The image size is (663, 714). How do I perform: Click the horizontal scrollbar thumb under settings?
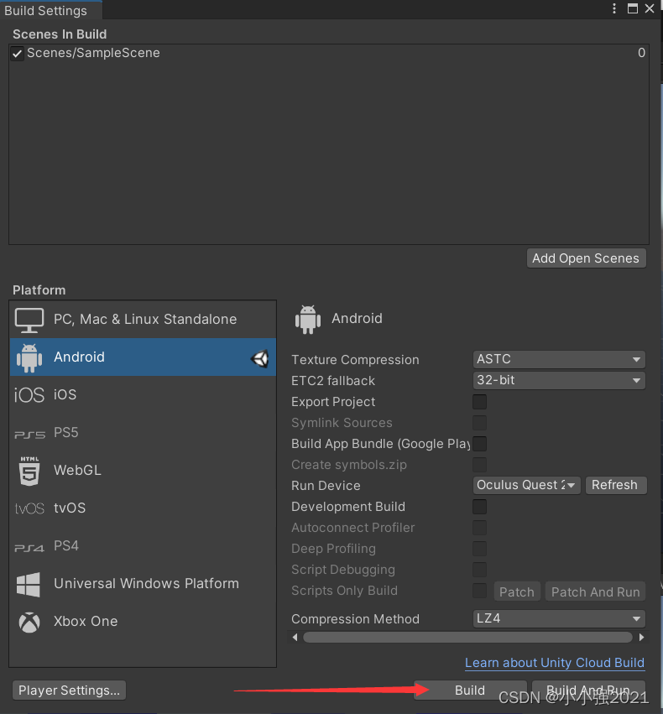(467, 638)
